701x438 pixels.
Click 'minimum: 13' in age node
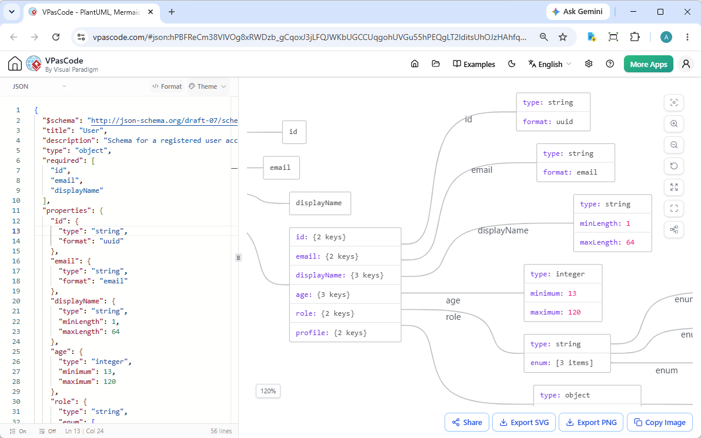[563, 293]
